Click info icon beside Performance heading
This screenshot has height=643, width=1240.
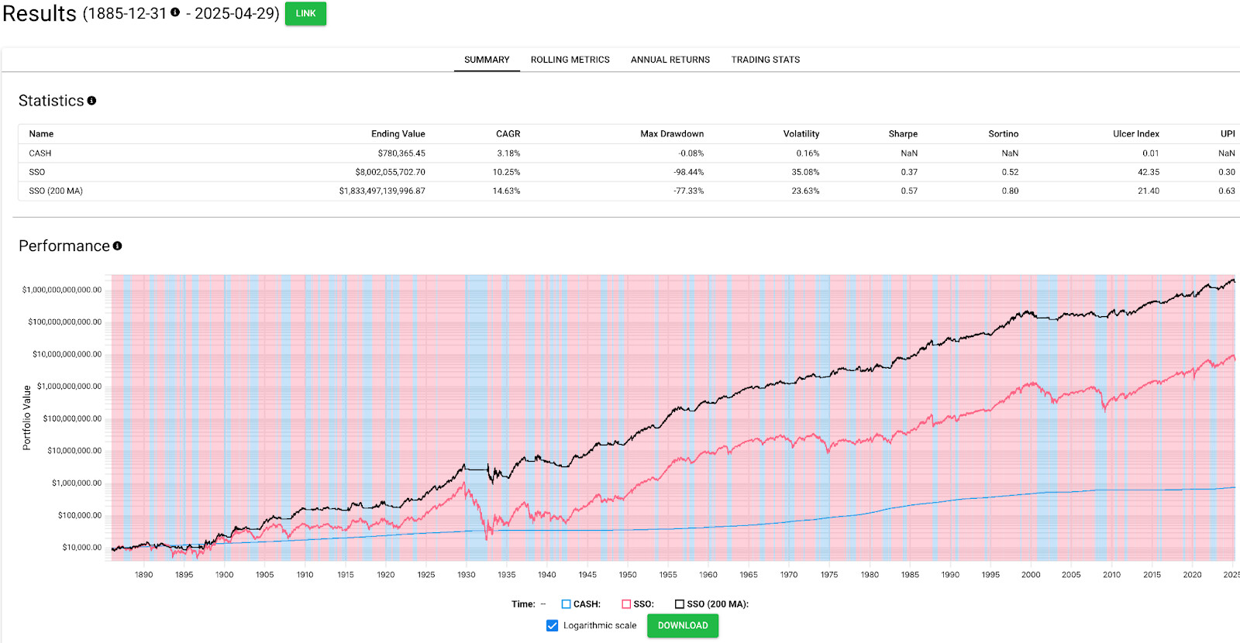(x=117, y=246)
